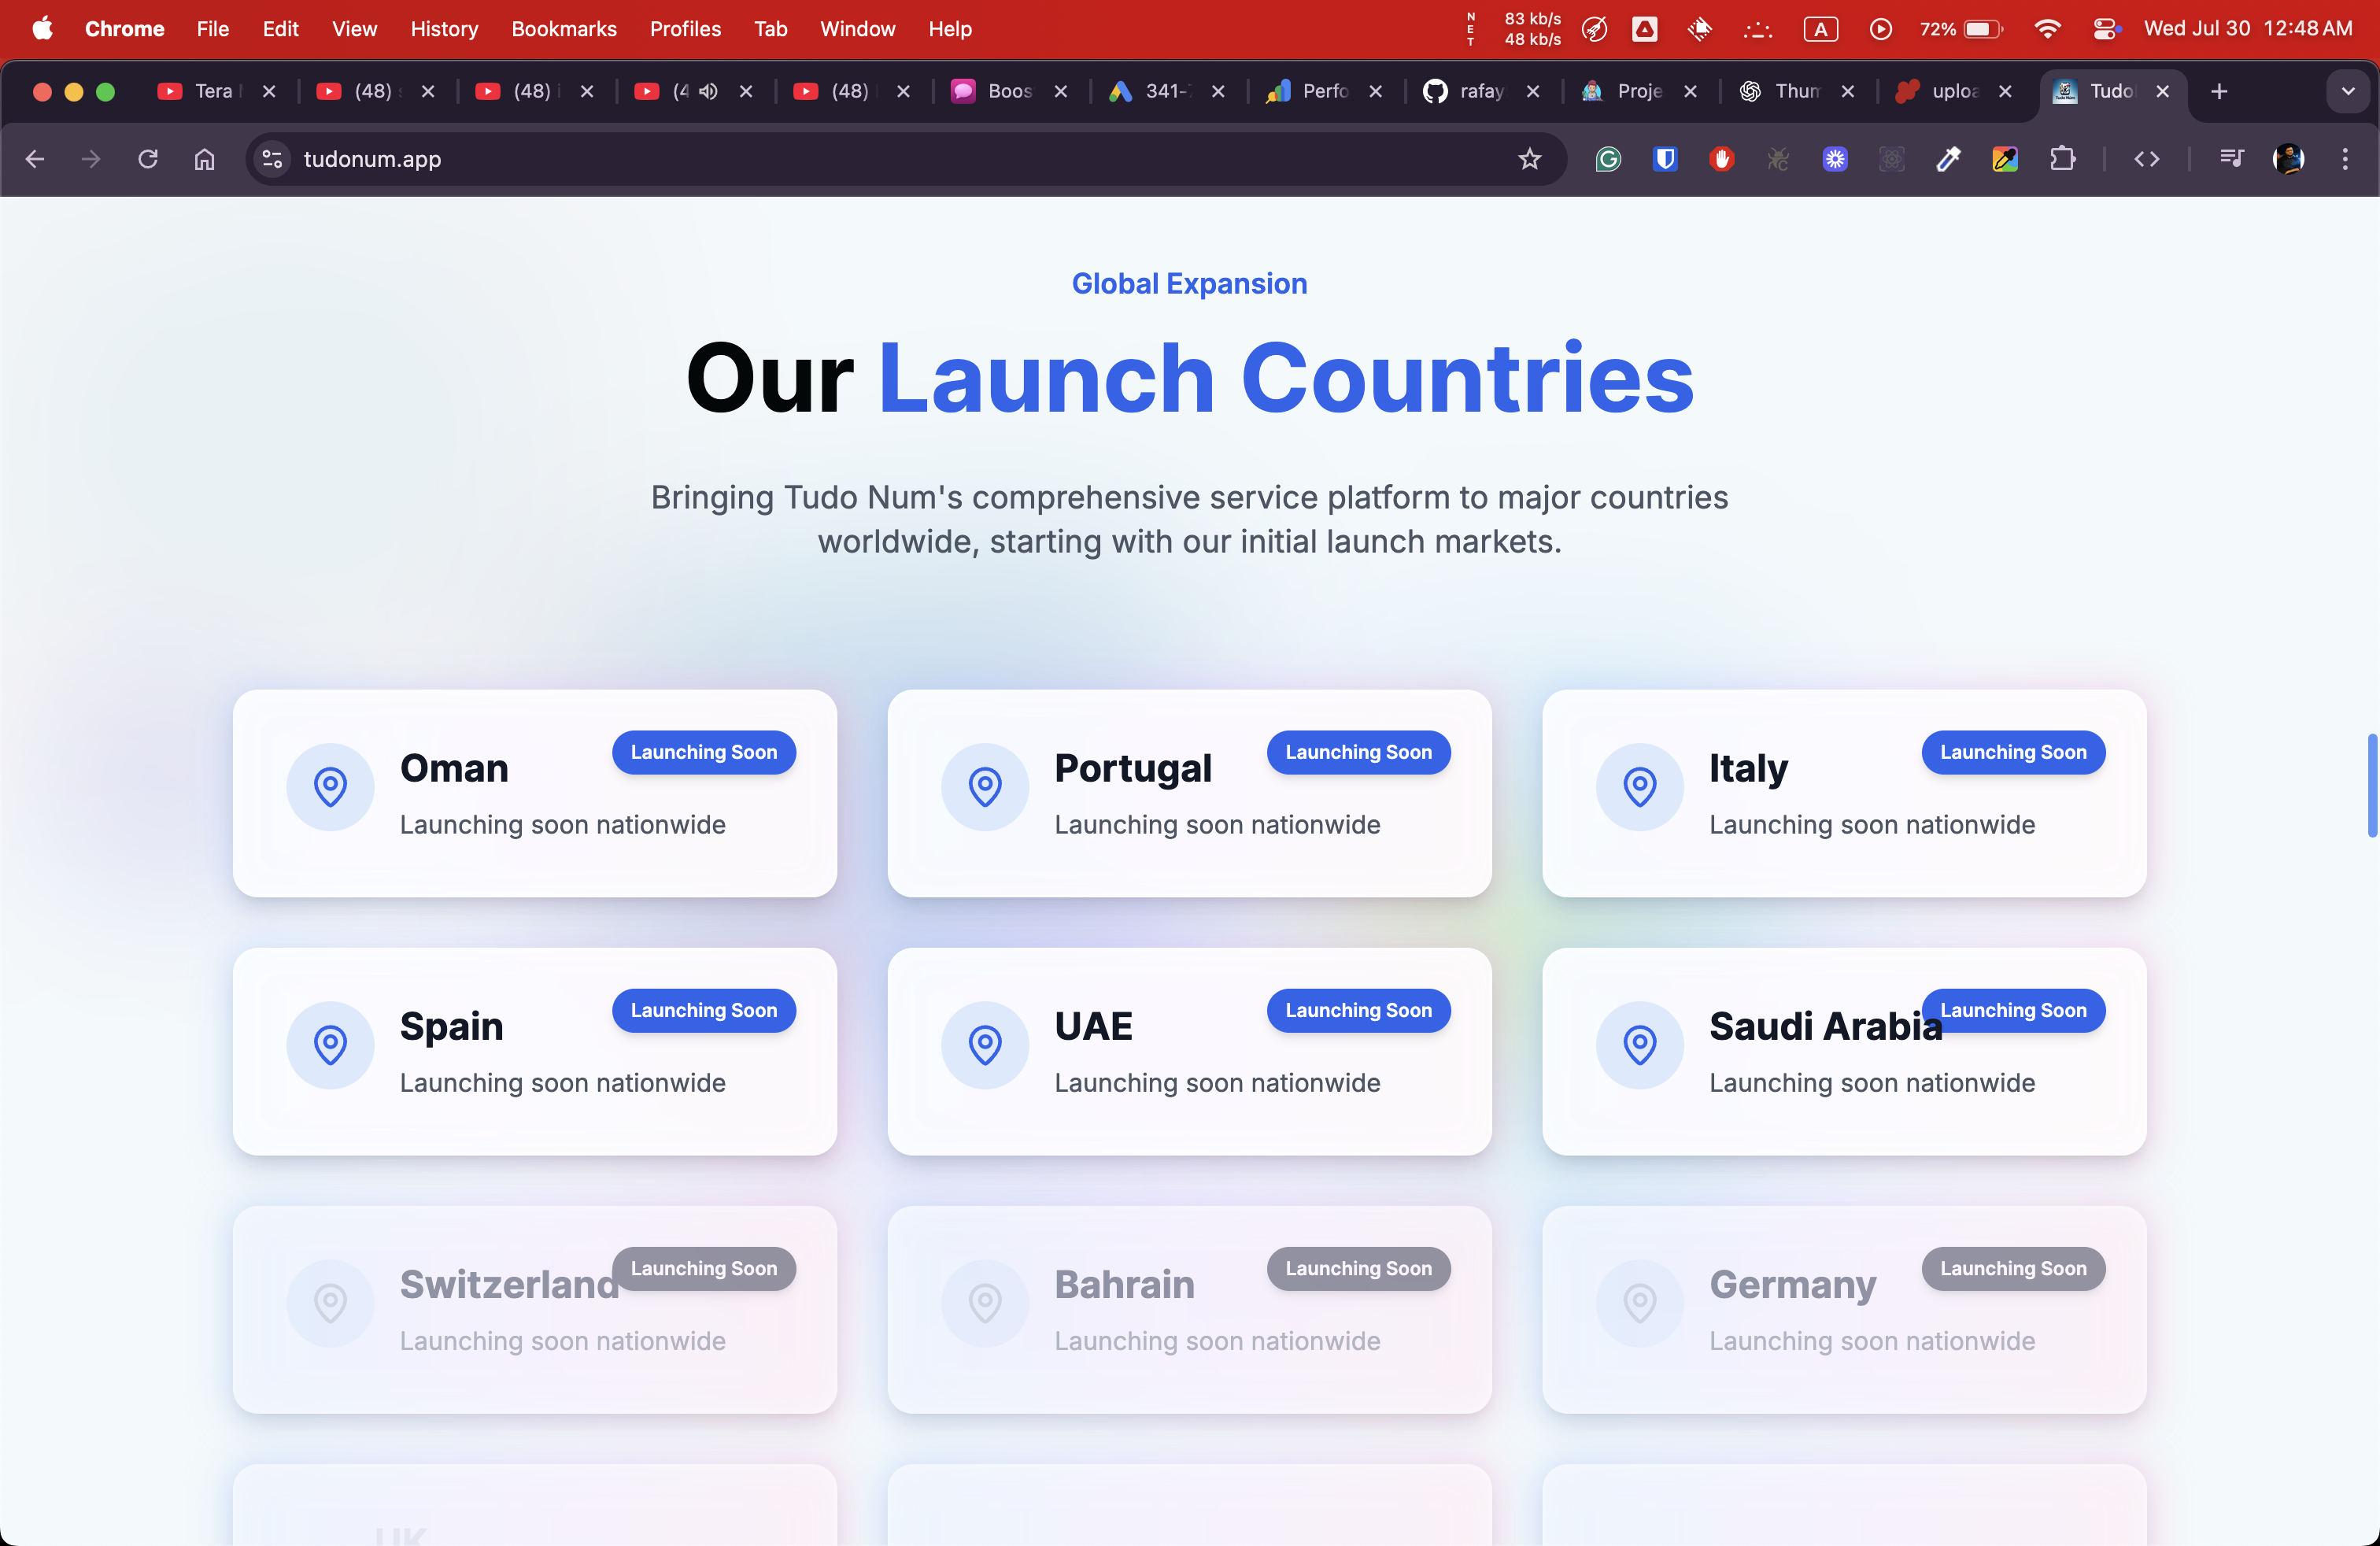
Task: Close the Tudo tab
Action: [x=2163, y=91]
